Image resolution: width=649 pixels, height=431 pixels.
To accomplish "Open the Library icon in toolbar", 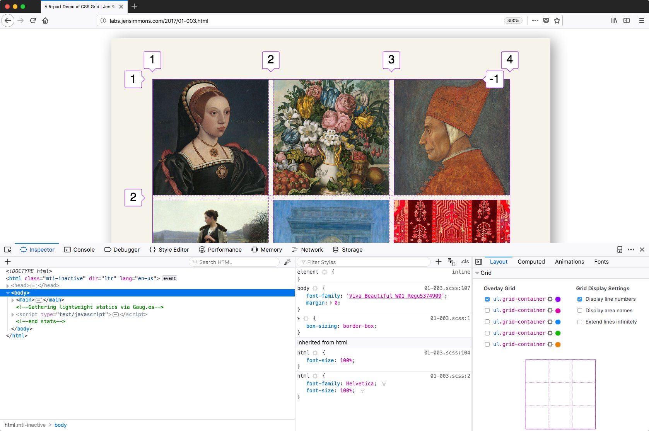I will coord(614,20).
